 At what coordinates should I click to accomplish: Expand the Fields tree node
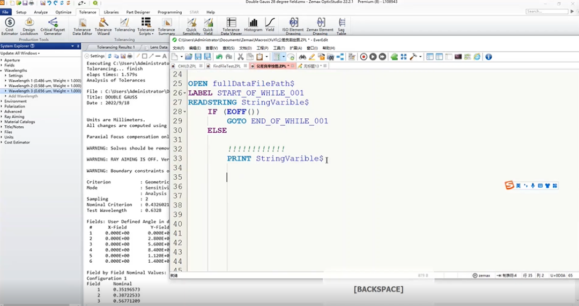point(2,65)
